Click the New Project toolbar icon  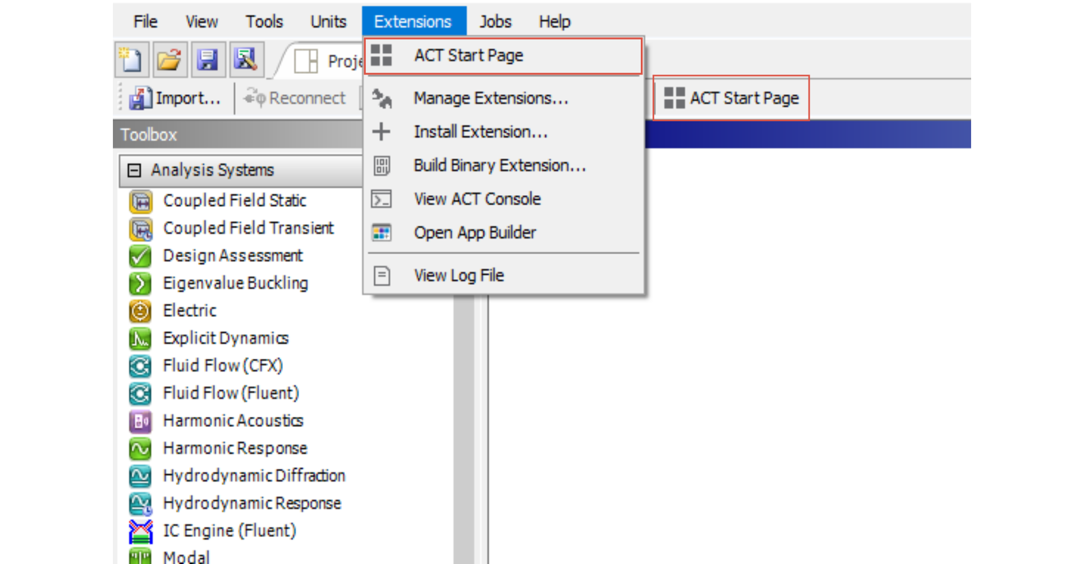coord(132,59)
